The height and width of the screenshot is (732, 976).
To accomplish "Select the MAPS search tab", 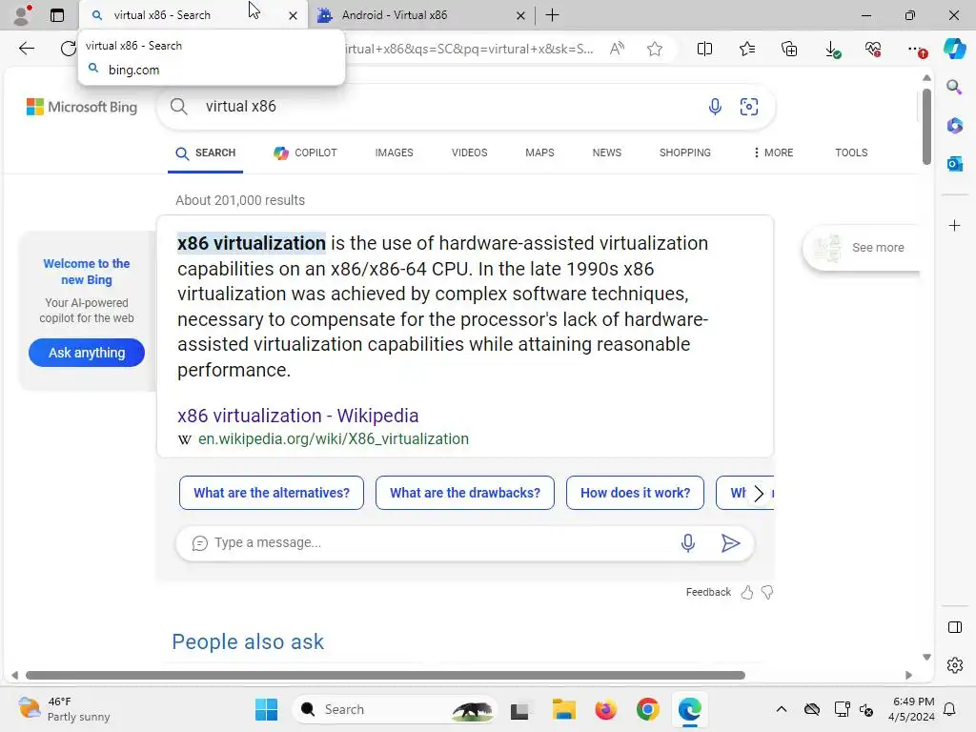I will [x=539, y=153].
